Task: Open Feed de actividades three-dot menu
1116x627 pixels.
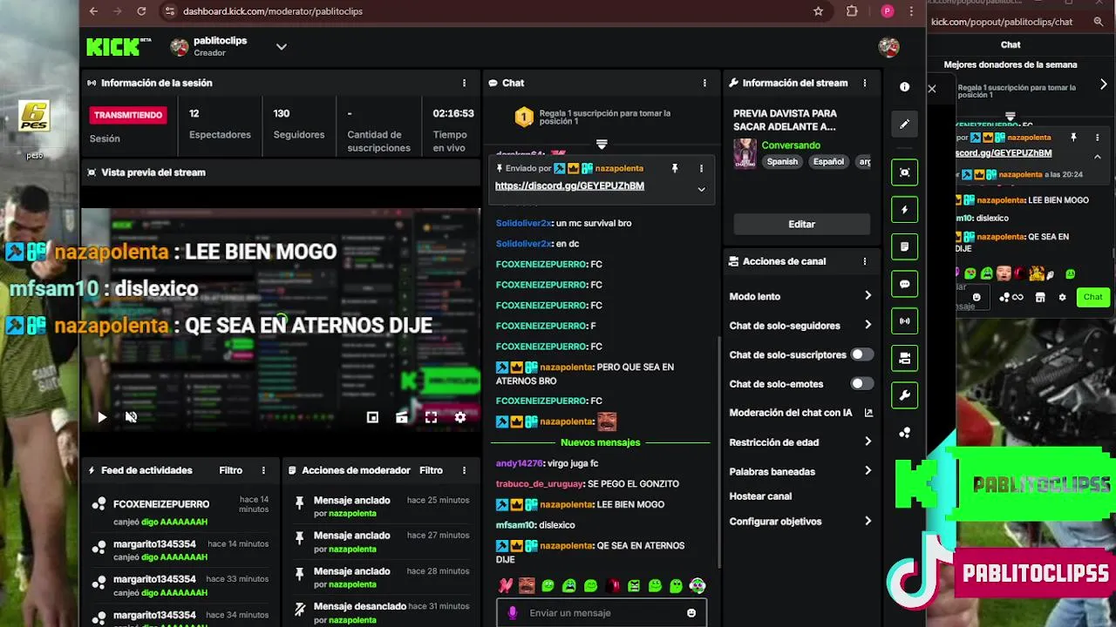Action: [x=263, y=470]
